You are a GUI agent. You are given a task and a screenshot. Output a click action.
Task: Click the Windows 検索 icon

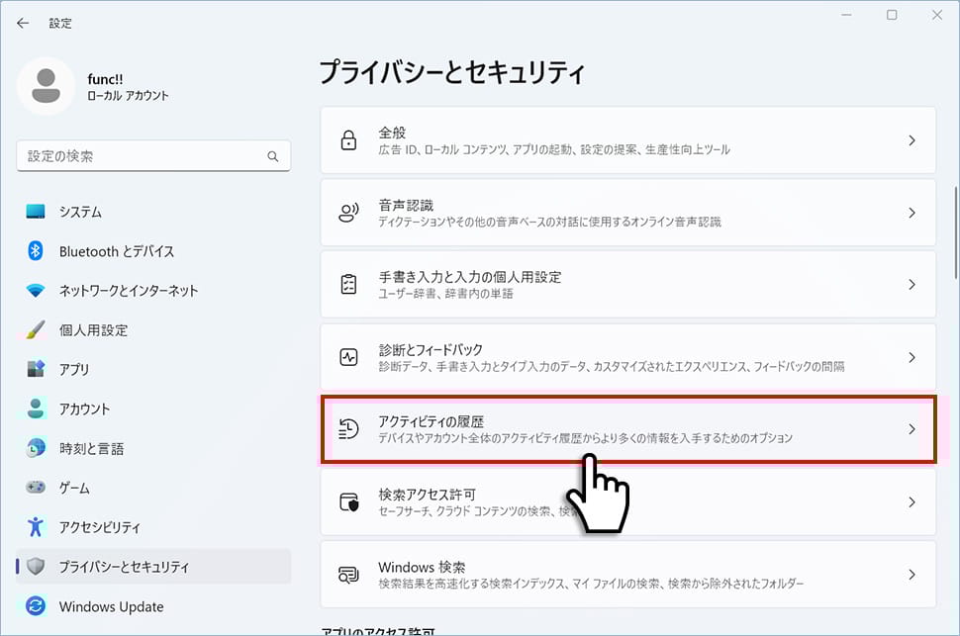click(x=348, y=574)
